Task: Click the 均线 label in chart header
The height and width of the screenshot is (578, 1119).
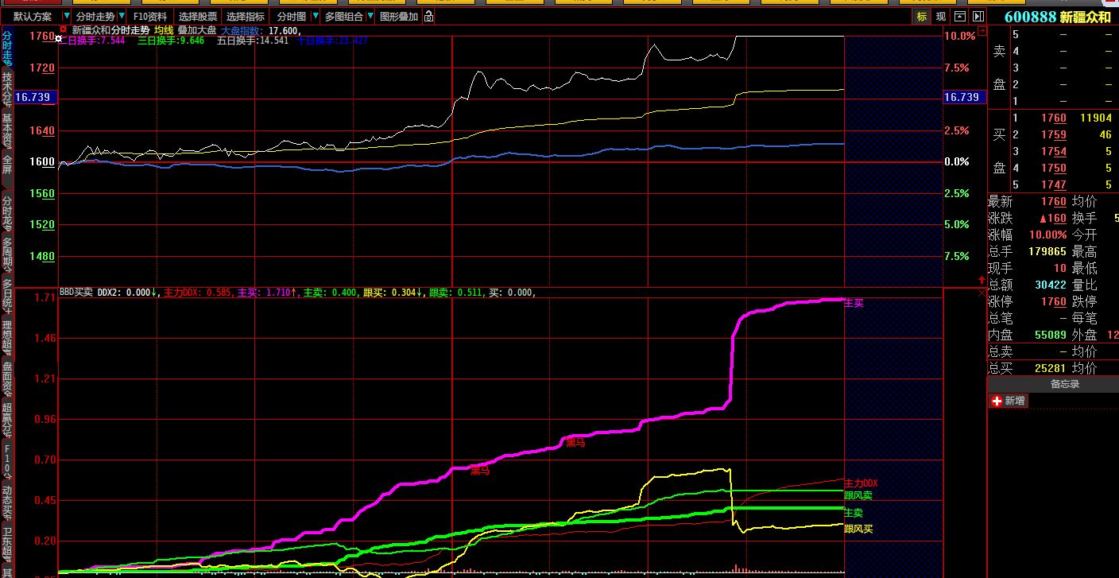Action: coord(163,31)
